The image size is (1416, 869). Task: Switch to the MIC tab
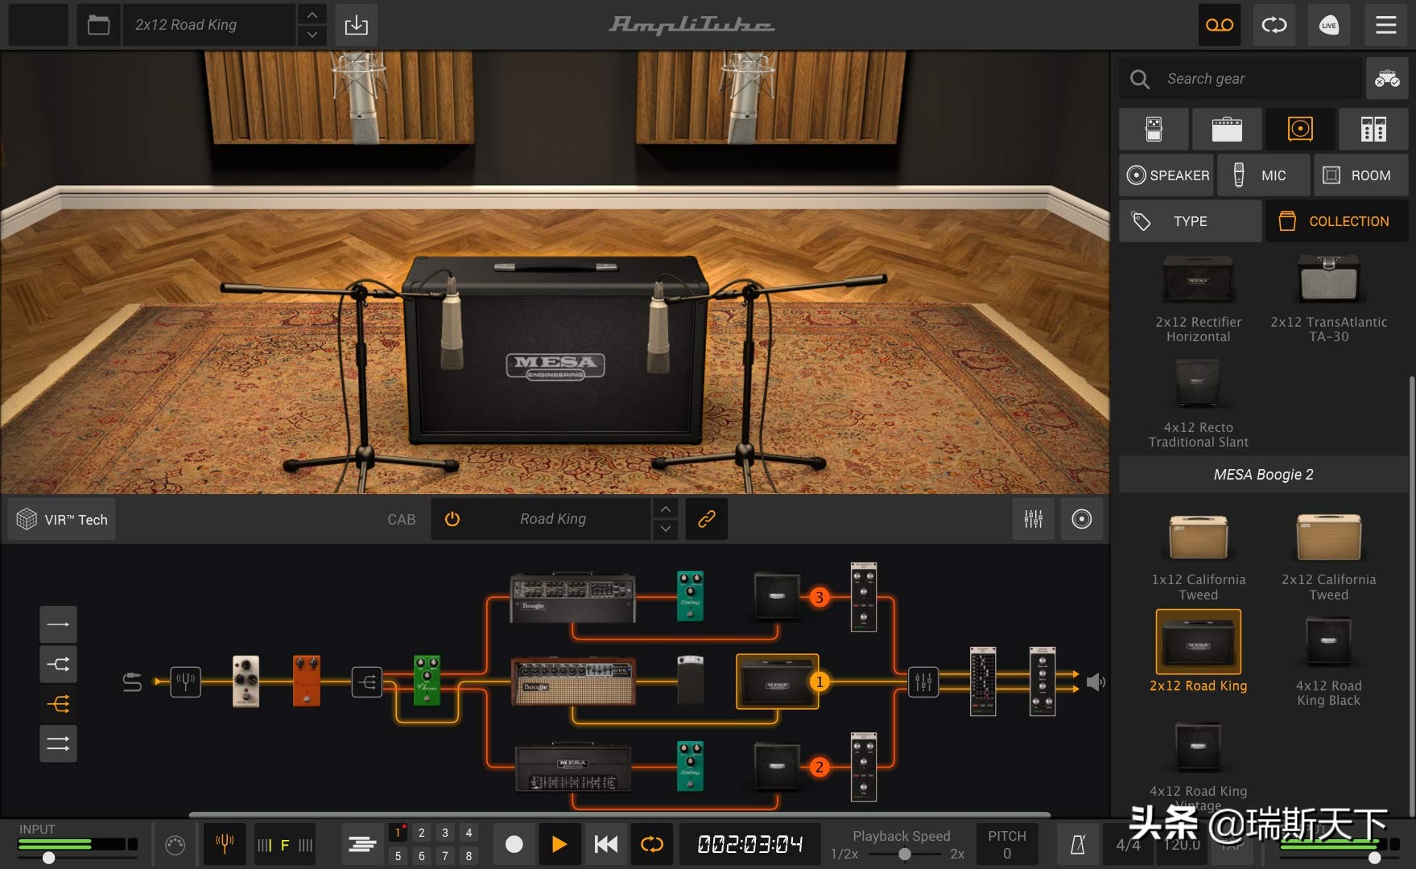coord(1263,175)
